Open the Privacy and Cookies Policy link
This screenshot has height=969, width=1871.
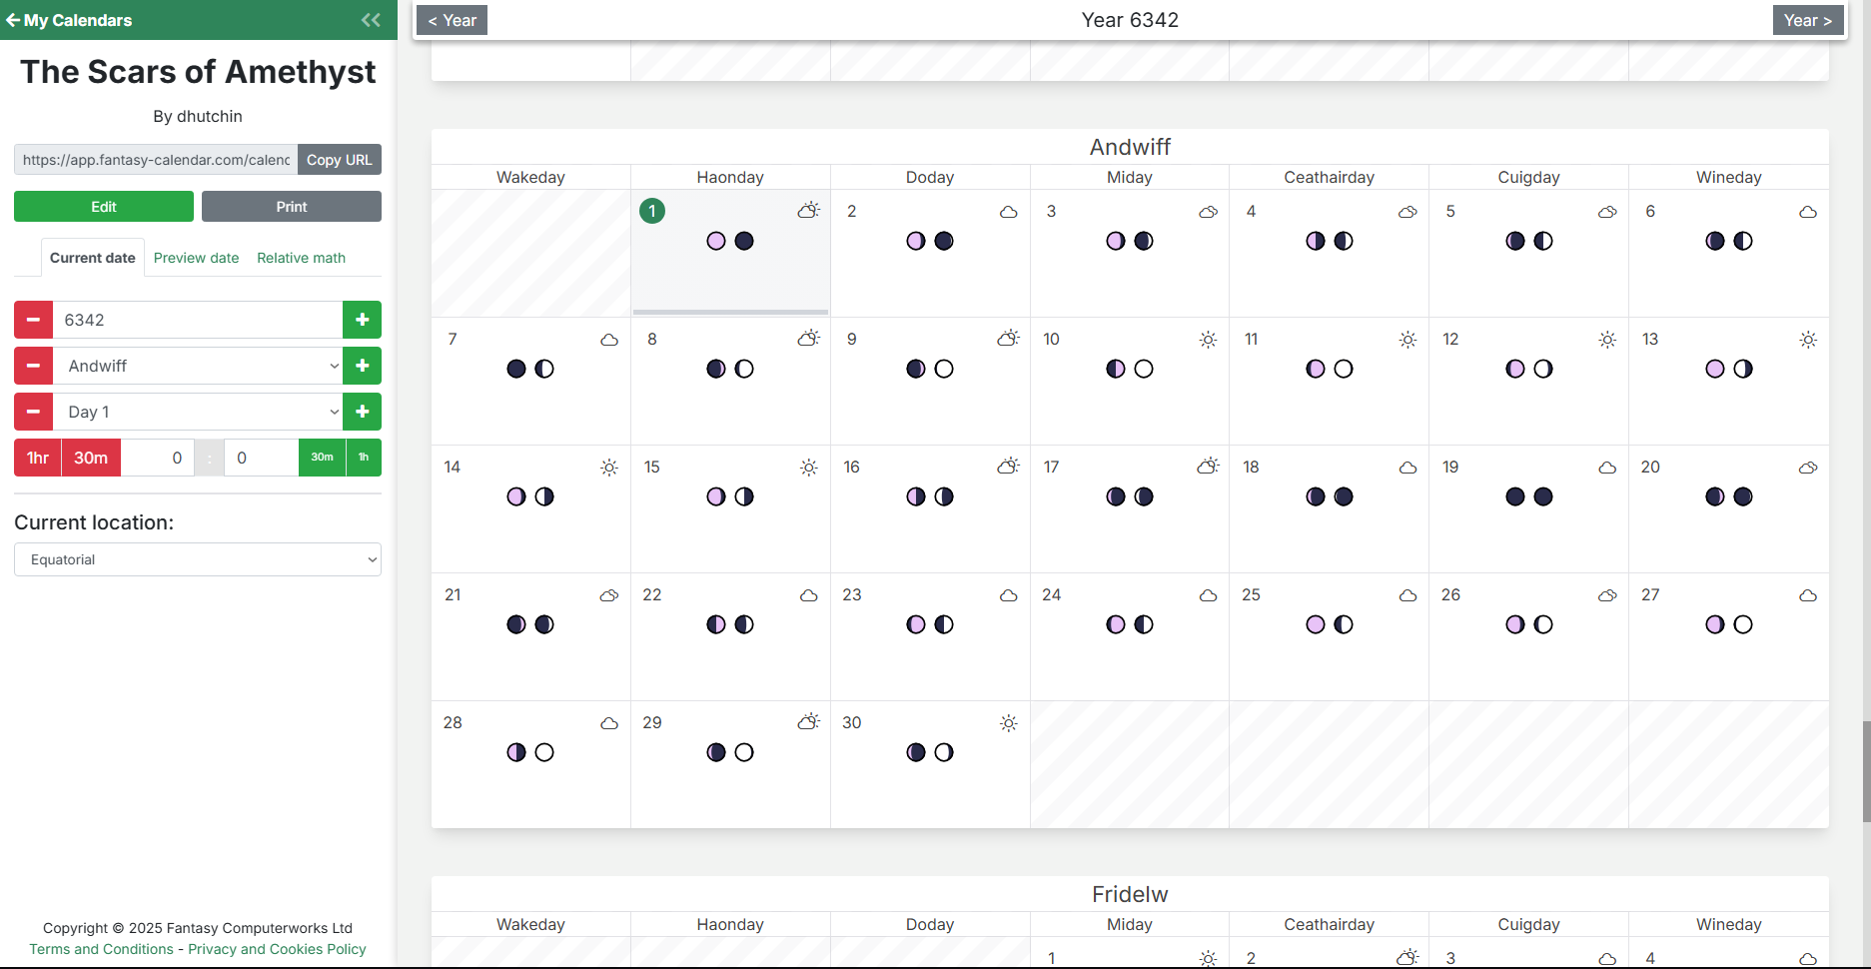tap(277, 949)
